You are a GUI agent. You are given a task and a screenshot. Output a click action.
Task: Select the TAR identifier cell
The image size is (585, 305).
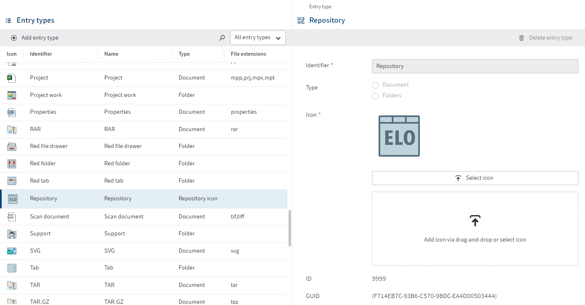[x=35, y=285]
